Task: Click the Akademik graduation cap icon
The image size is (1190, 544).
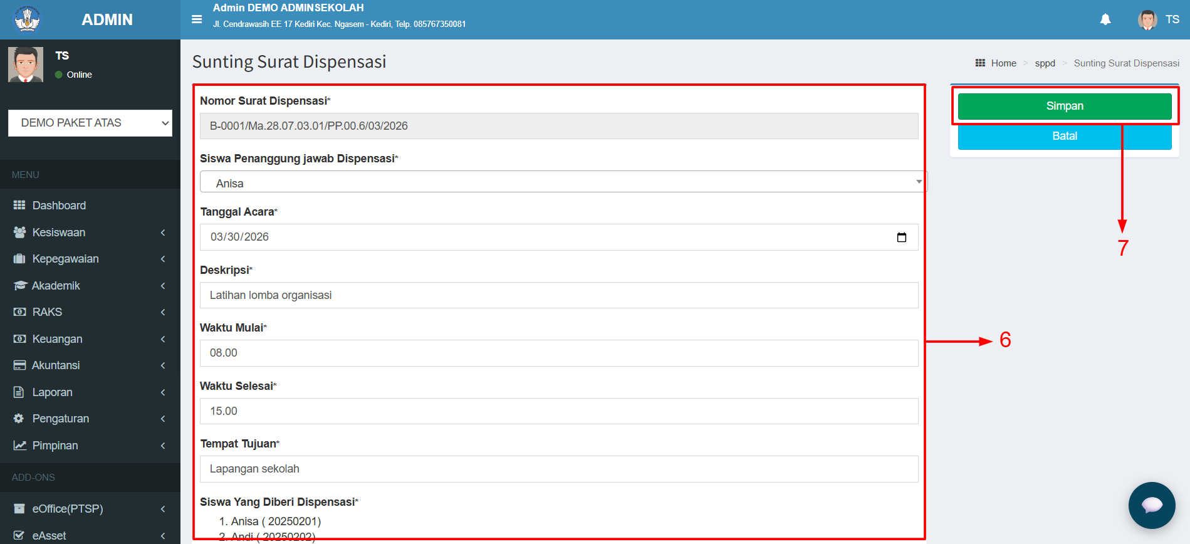Action: 19,286
